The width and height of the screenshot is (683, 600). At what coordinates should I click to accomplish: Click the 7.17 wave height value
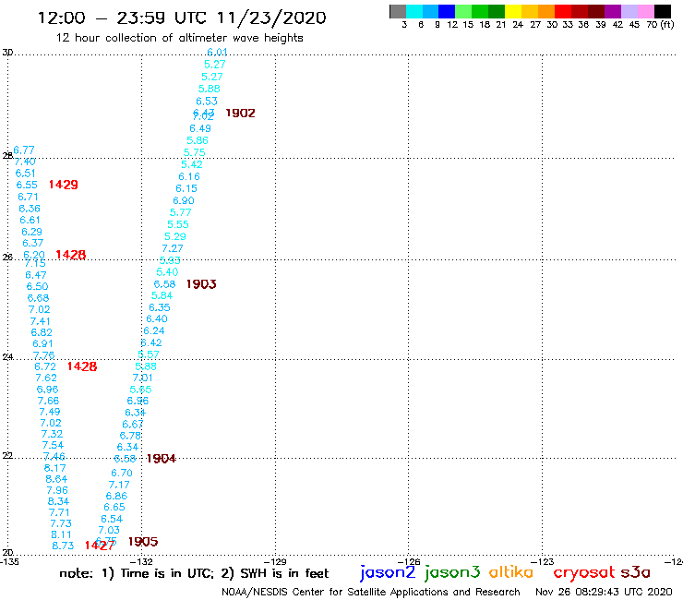click(119, 485)
